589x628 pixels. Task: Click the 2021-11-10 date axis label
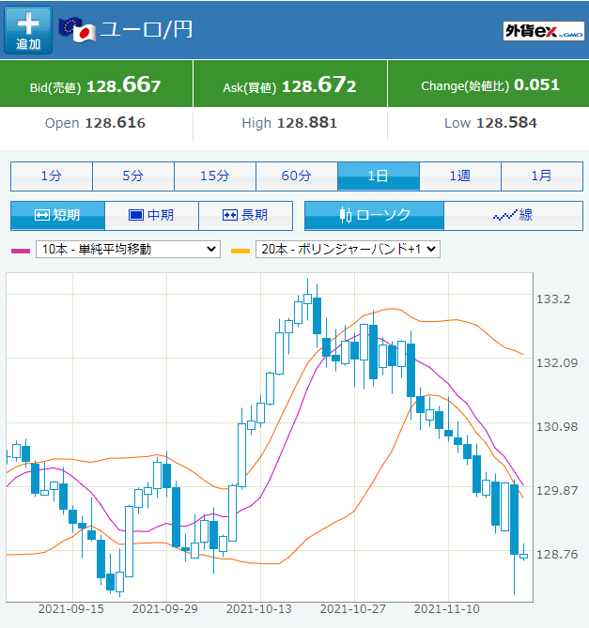pyautogui.click(x=447, y=609)
